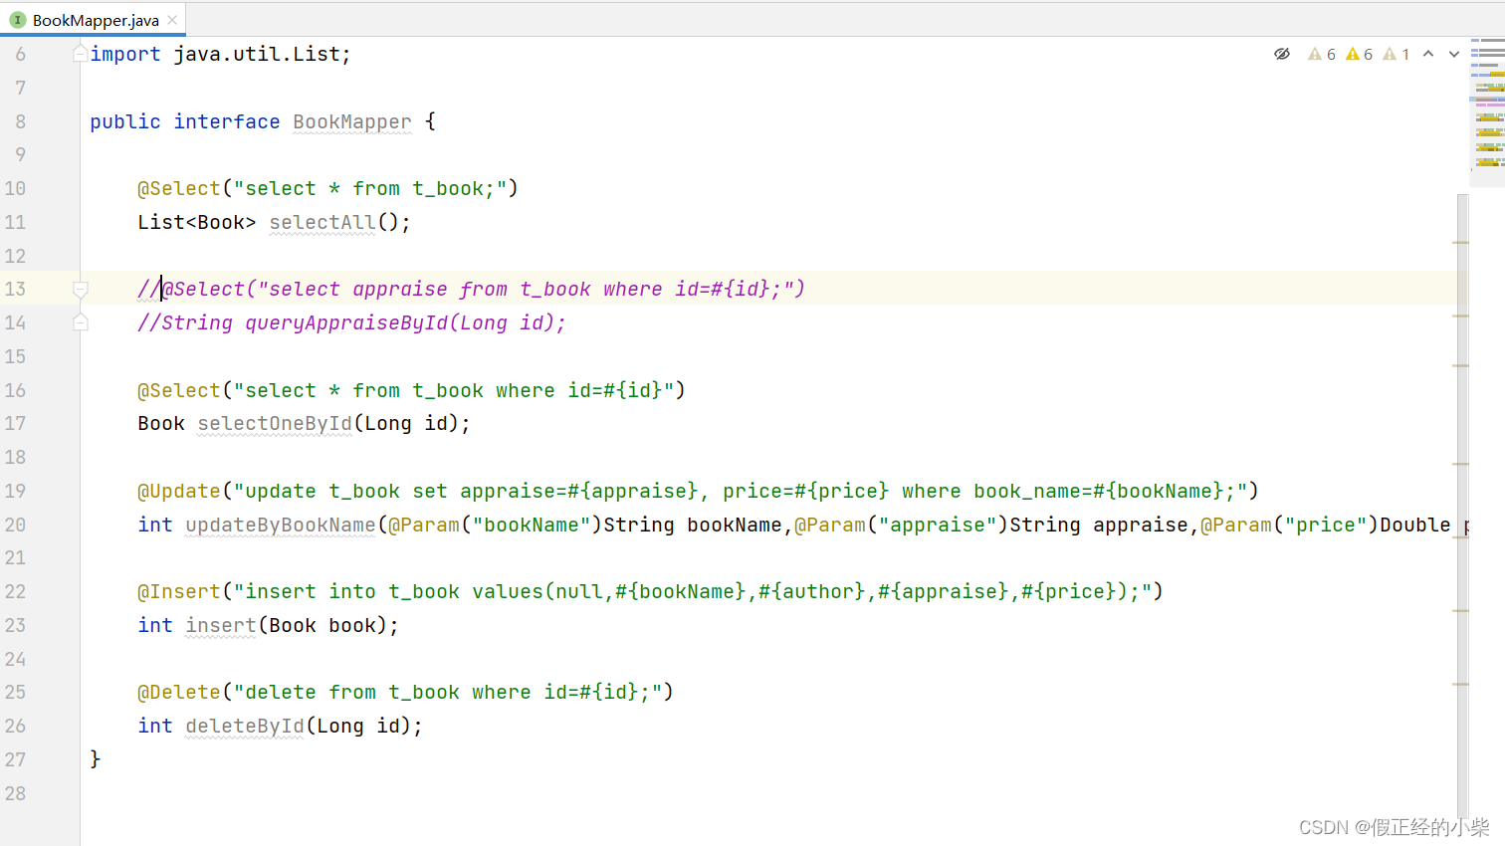Click the @Select annotation on line 10
1505x846 pixels.
179,188
